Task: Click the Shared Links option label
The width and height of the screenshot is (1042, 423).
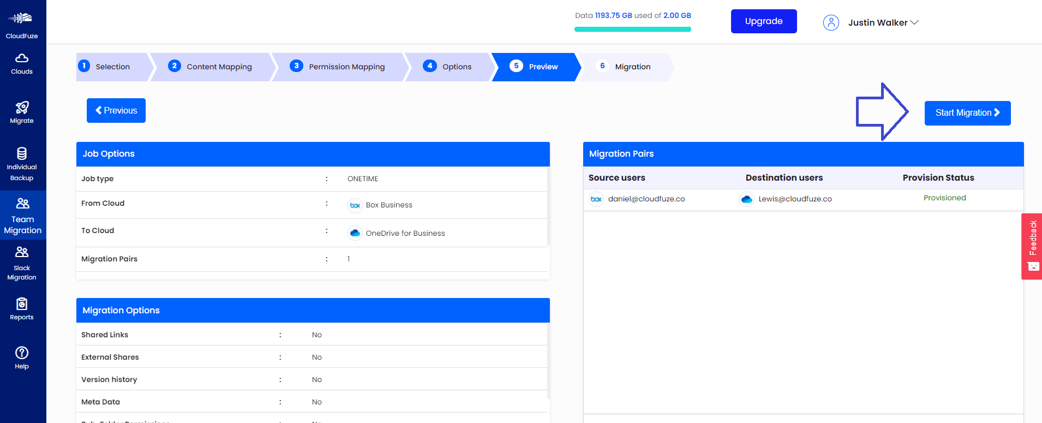Action: click(x=105, y=335)
